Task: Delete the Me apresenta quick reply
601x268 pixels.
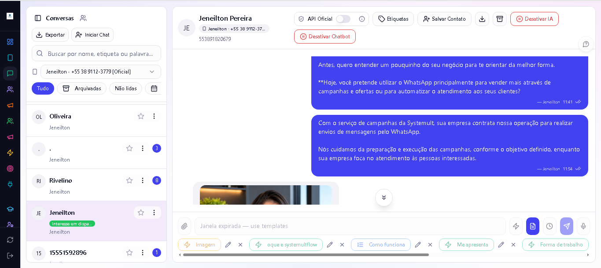Action: tap(513, 245)
